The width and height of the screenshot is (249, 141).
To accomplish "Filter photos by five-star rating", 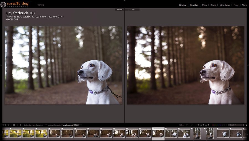I will click(209, 125).
